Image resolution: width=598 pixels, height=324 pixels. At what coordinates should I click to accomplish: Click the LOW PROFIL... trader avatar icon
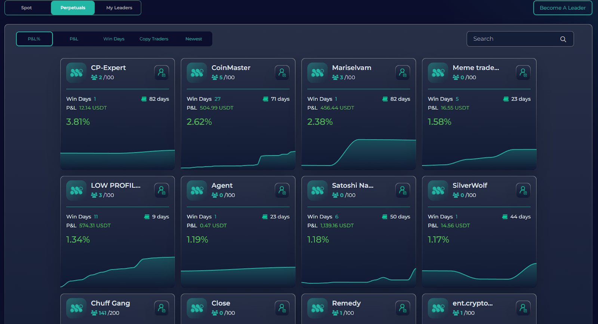[x=76, y=190]
